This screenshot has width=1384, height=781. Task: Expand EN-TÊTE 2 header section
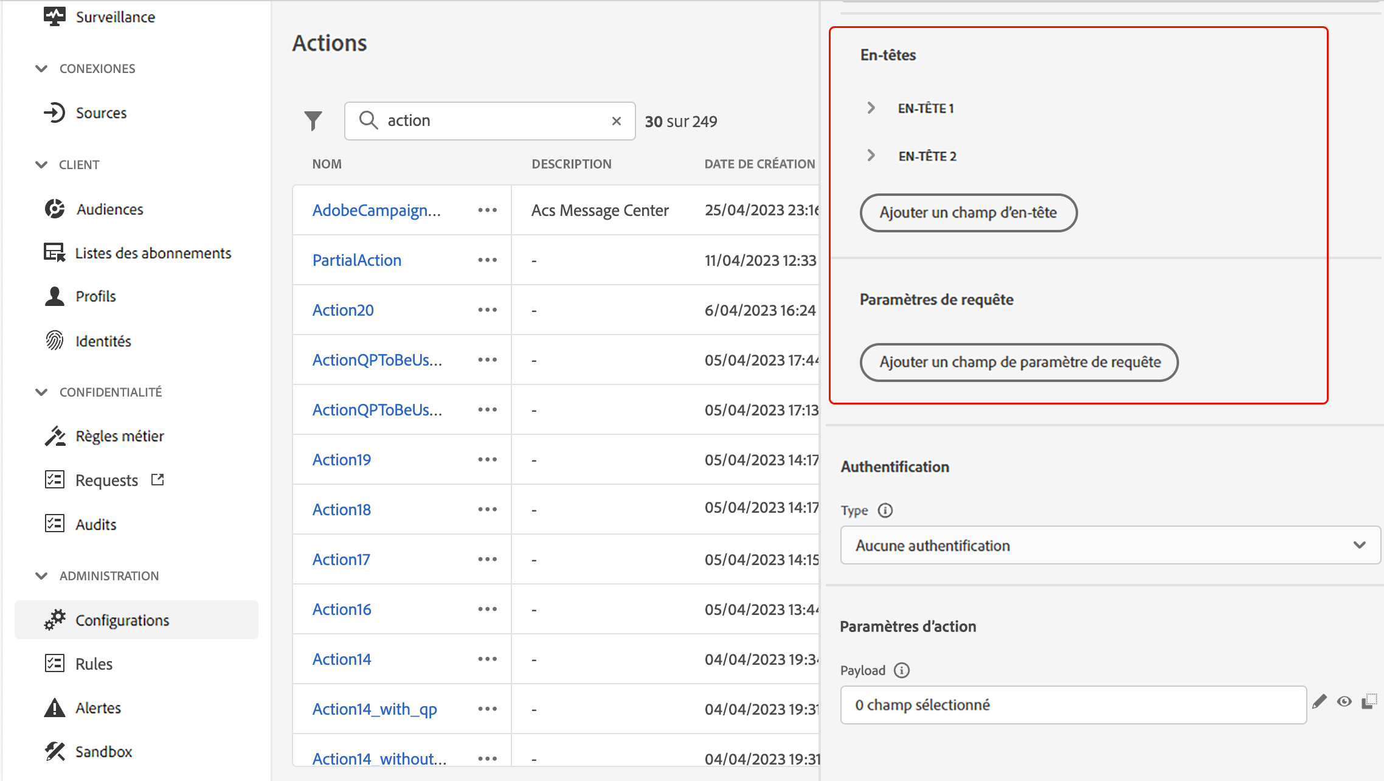click(x=871, y=156)
